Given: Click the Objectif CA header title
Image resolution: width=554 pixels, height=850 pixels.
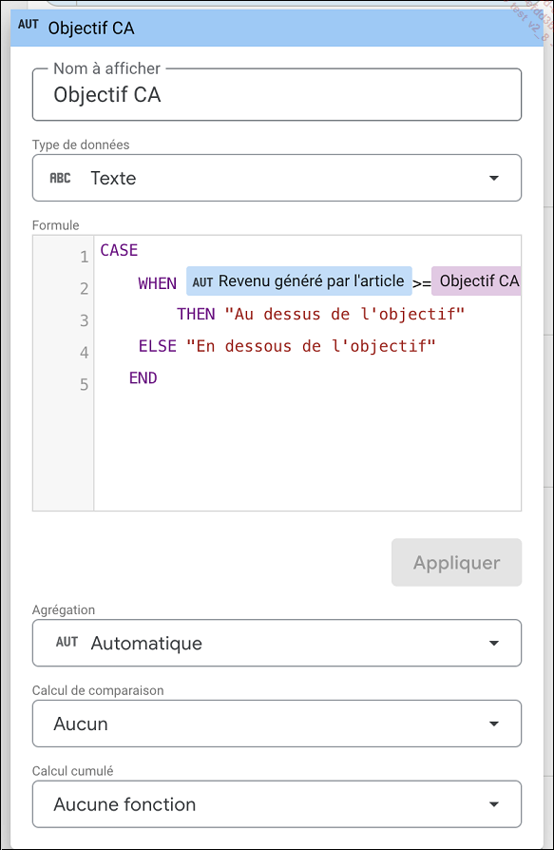Looking at the screenshot, I should coord(91,28).
